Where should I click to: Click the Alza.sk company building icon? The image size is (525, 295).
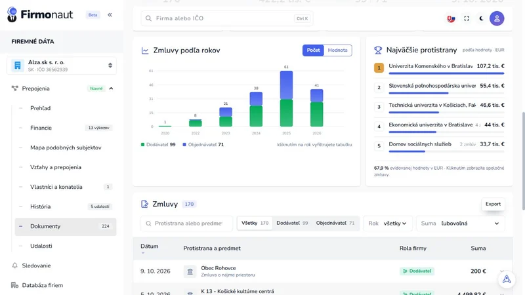tap(18, 65)
